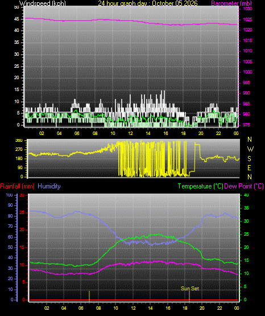Click the green 35 value on the temperature axis
This screenshot has width=265, height=316.
[246, 208]
